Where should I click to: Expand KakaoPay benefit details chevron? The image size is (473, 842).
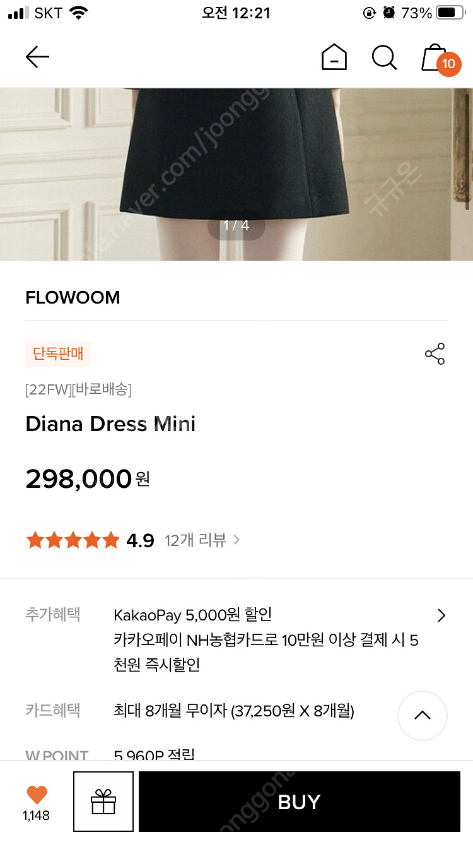tap(441, 615)
